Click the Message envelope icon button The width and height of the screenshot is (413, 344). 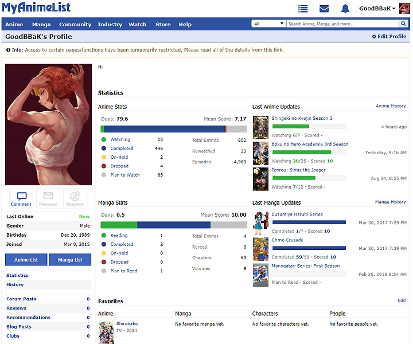coord(48,199)
